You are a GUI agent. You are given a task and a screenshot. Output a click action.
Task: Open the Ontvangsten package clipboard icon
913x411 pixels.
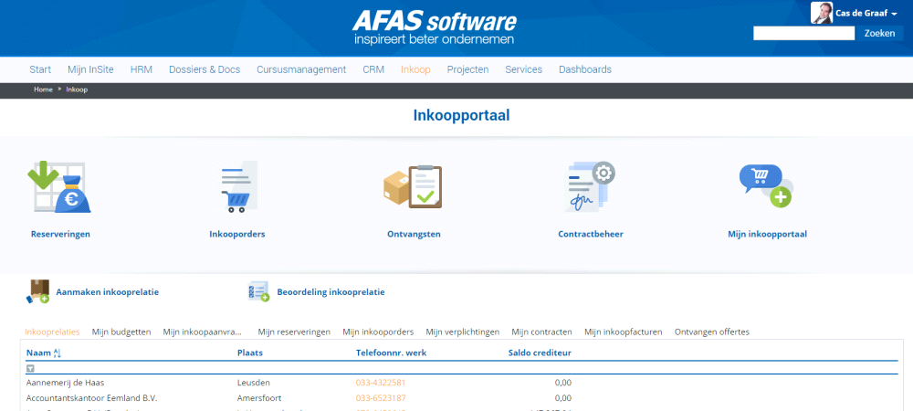pos(413,187)
